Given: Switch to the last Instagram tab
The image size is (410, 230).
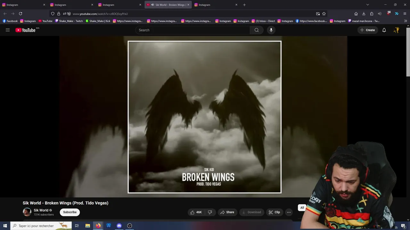Looking at the screenshot, I should click(216, 5).
